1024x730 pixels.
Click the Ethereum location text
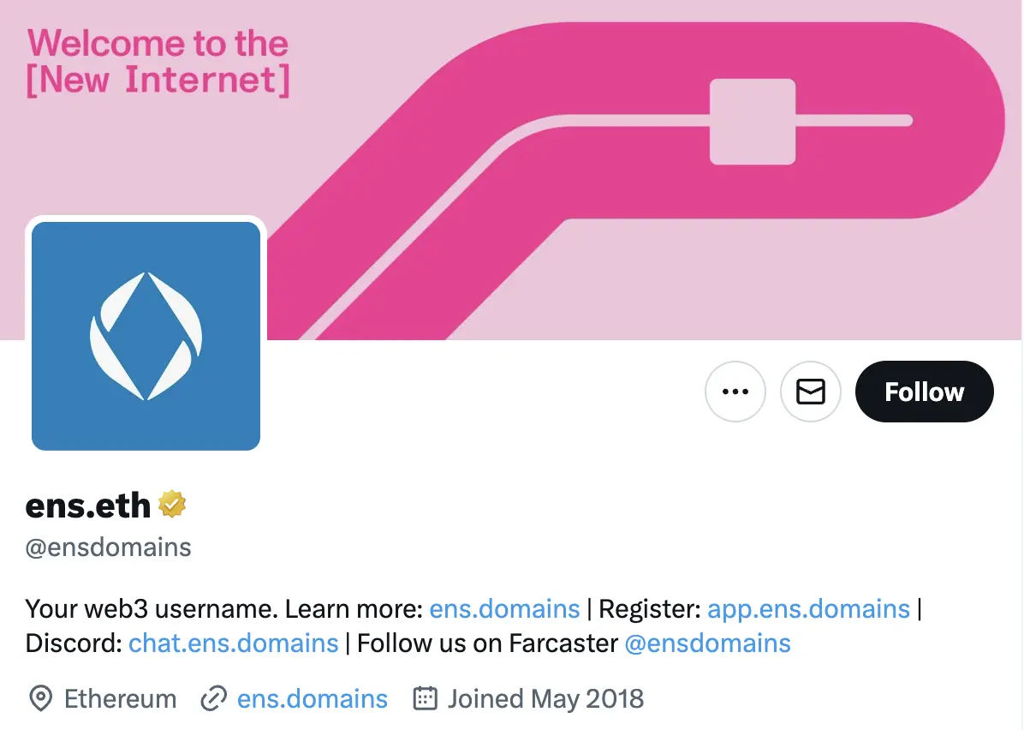[120, 699]
